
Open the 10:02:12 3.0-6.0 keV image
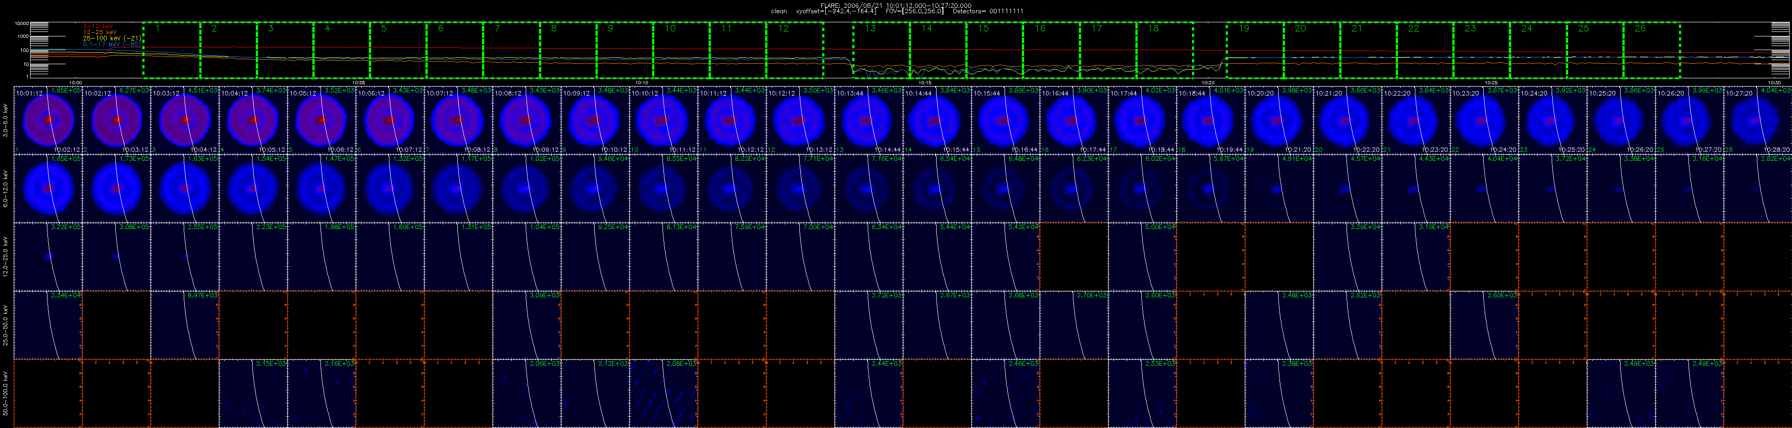point(116,120)
